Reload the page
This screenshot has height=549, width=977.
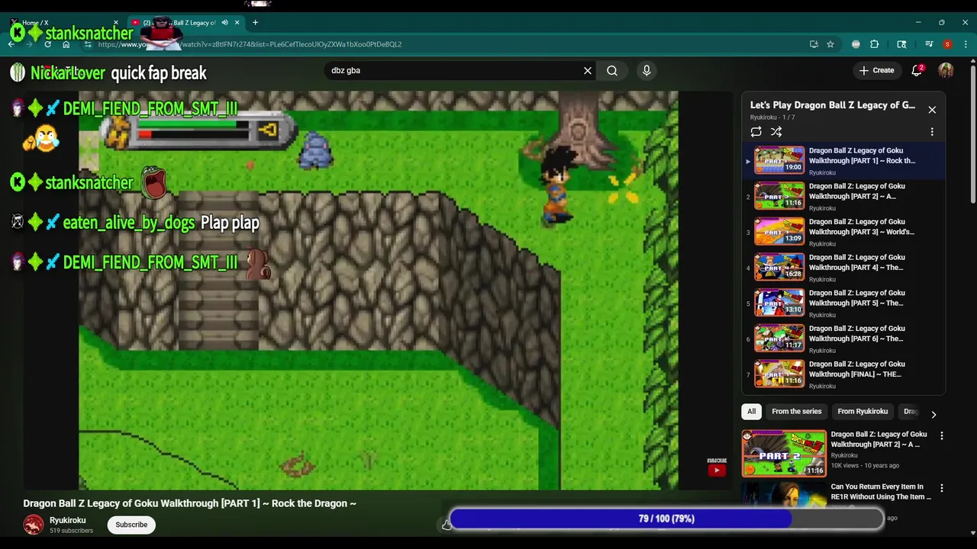pos(47,44)
